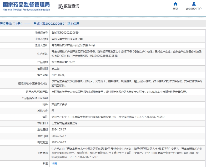Click the home (首页) house icon
The width and height of the screenshot is (206, 168).
[x=175, y=4]
